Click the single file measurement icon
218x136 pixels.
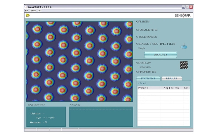click(x=184, y=46)
